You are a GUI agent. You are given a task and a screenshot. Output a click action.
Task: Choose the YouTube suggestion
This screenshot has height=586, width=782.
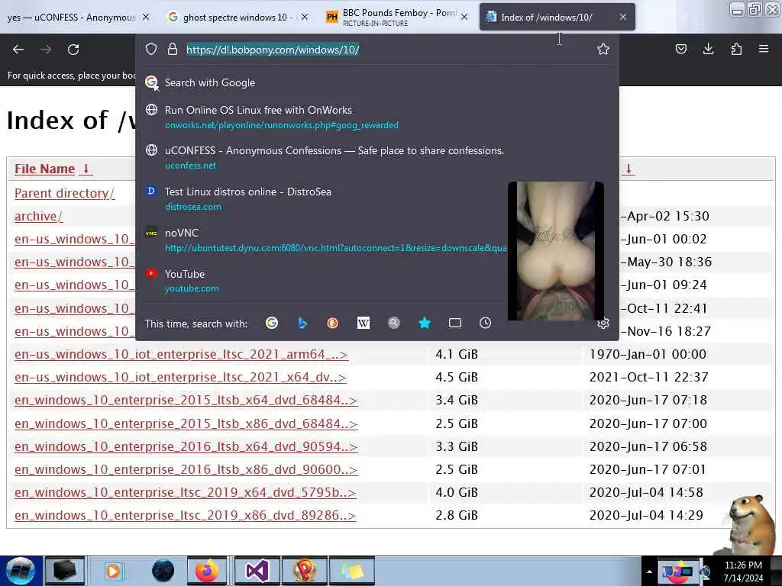(x=324, y=281)
